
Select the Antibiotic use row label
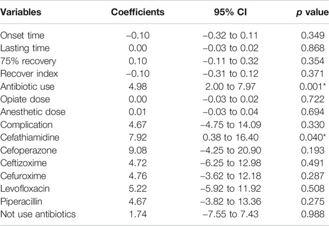[27, 87]
